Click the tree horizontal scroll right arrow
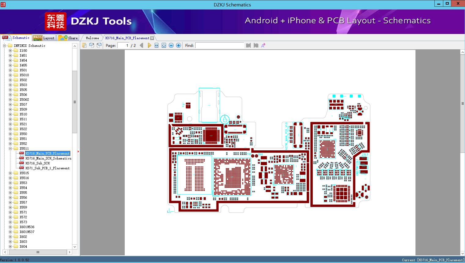The height and width of the screenshot is (263, 465). point(69,252)
